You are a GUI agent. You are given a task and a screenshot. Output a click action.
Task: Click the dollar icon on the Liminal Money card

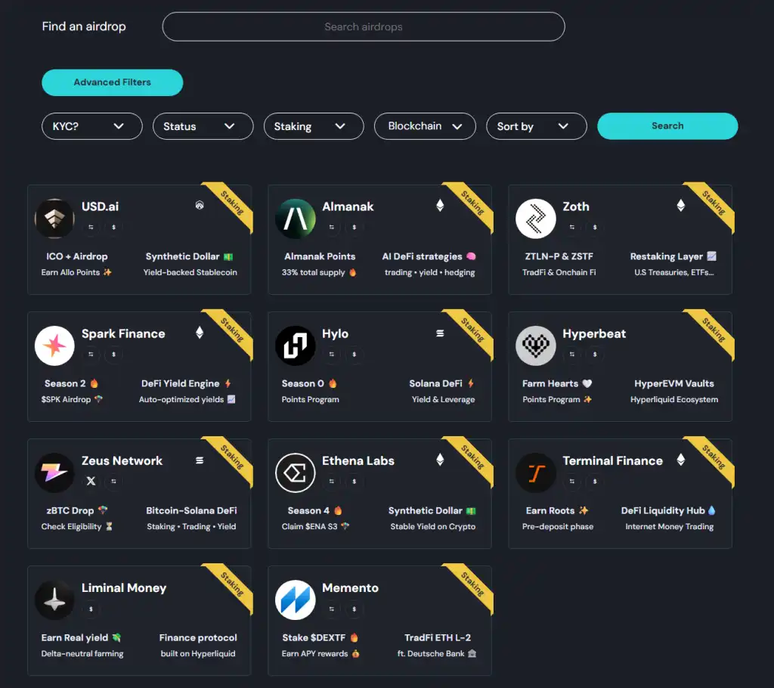91,608
